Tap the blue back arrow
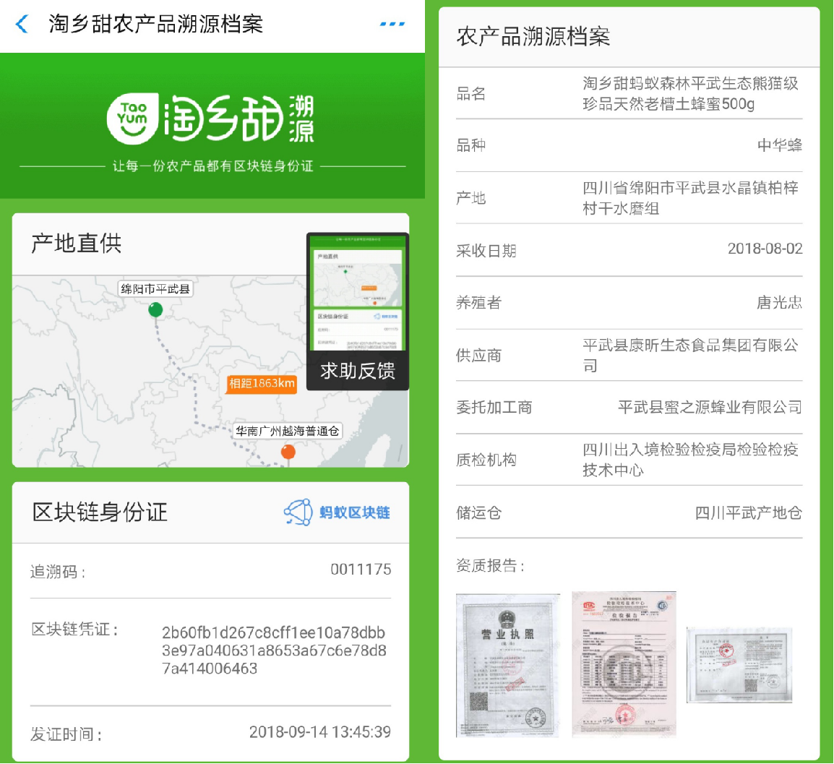Image resolution: width=834 pixels, height=764 pixels. (22, 24)
